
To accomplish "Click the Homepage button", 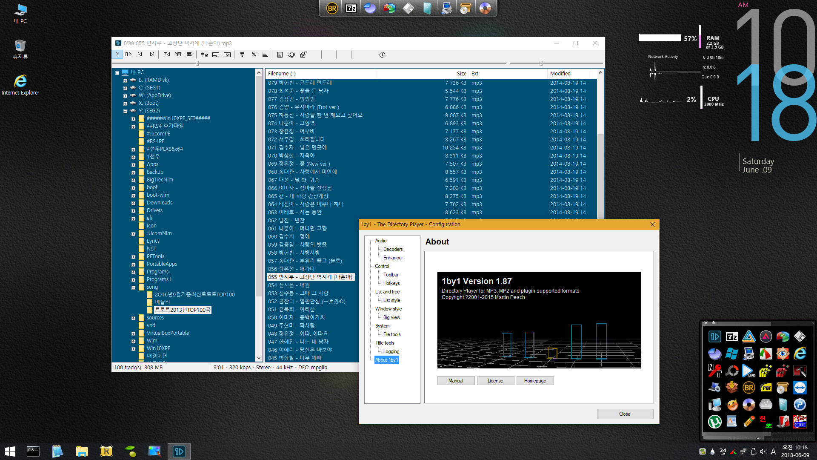I will (x=535, y=381).
